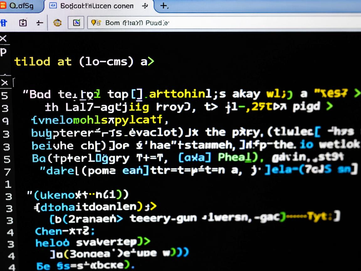Click the green Pheal text in the code
This screenshot has height=271, width=361.
[x=232, y=157]
